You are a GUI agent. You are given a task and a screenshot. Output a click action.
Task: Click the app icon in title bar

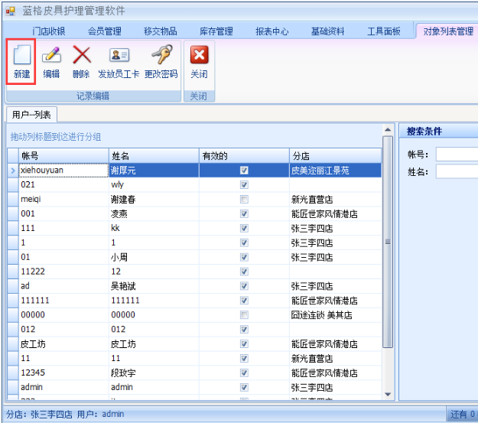(x=10, y=11)
